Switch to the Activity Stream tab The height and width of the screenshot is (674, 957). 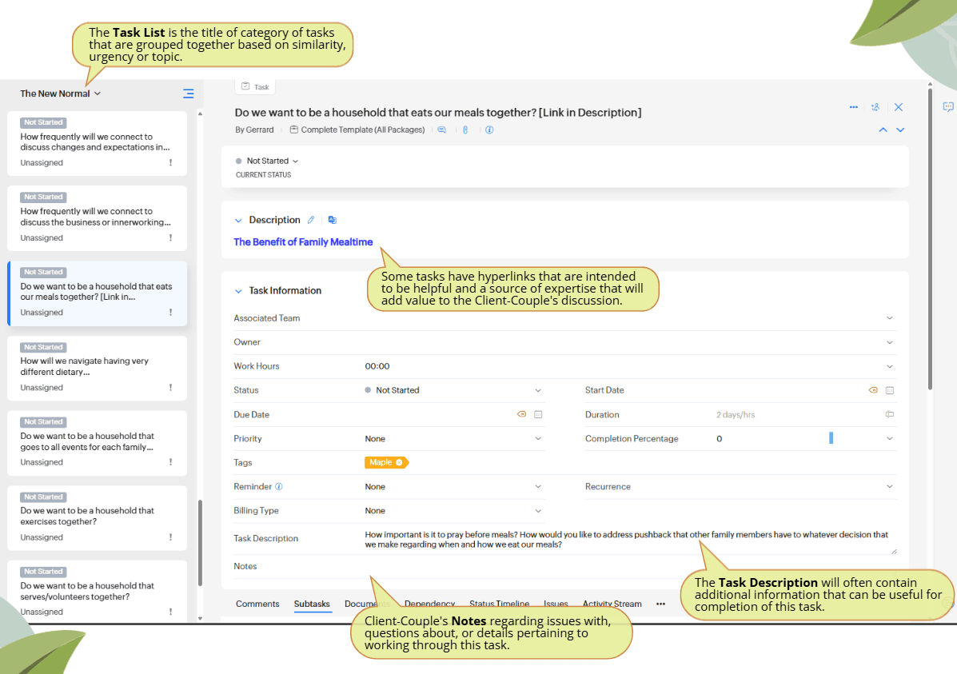pyautogui.click(x=612, y=604)
